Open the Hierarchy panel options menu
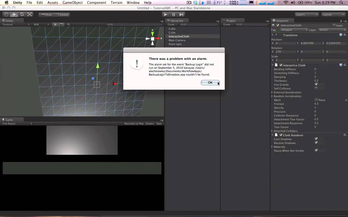Screen dimensions: 348x217 [217, 21]
